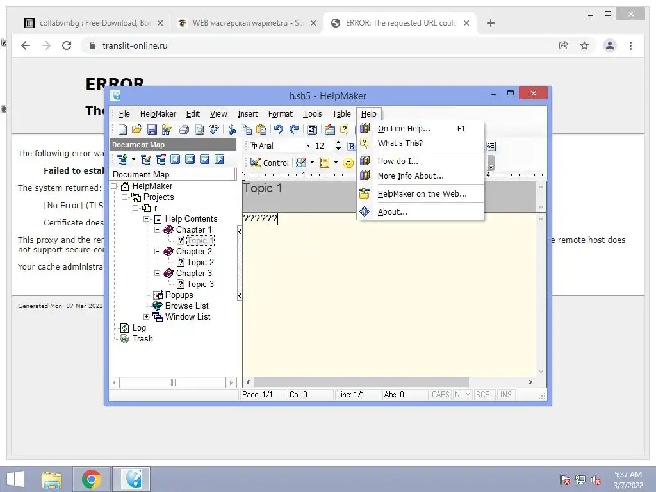Click the question mark help toolbar icon
The height and width of the screenshot is (492, 656).
[344, 129]
